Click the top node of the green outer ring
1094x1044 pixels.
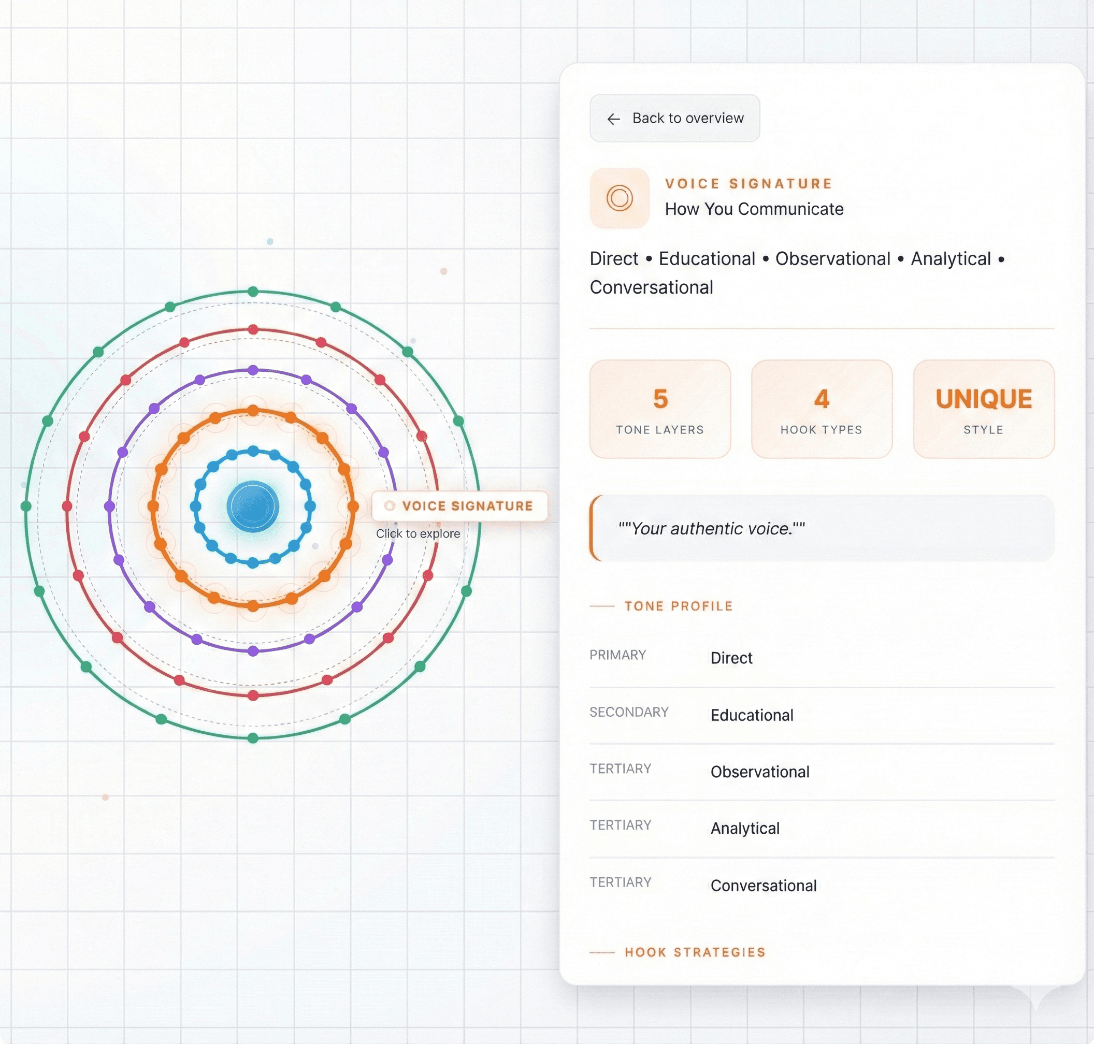tap(253, 291)
